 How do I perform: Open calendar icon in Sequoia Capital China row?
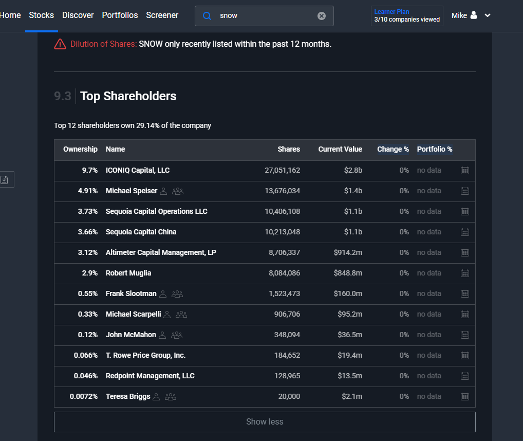click(x=464, y=232)
